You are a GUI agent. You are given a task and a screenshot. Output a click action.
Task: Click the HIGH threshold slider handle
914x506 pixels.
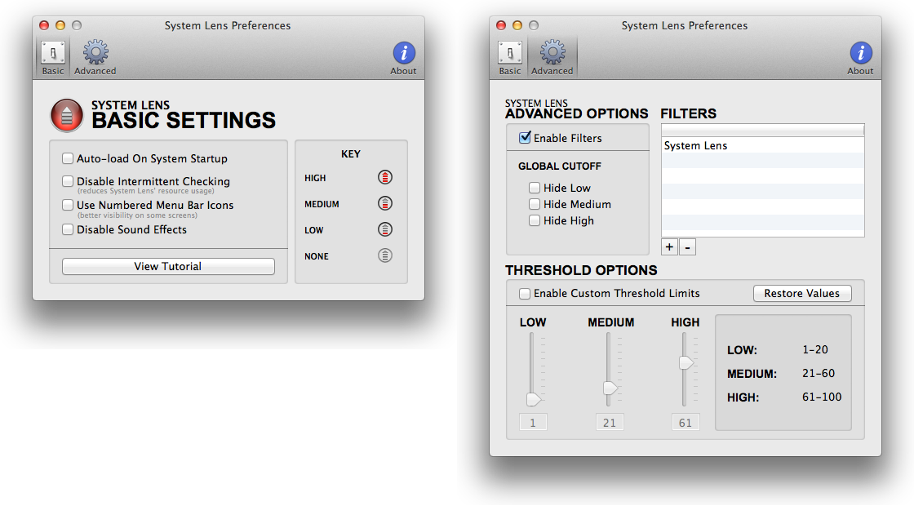coord(686,362)
